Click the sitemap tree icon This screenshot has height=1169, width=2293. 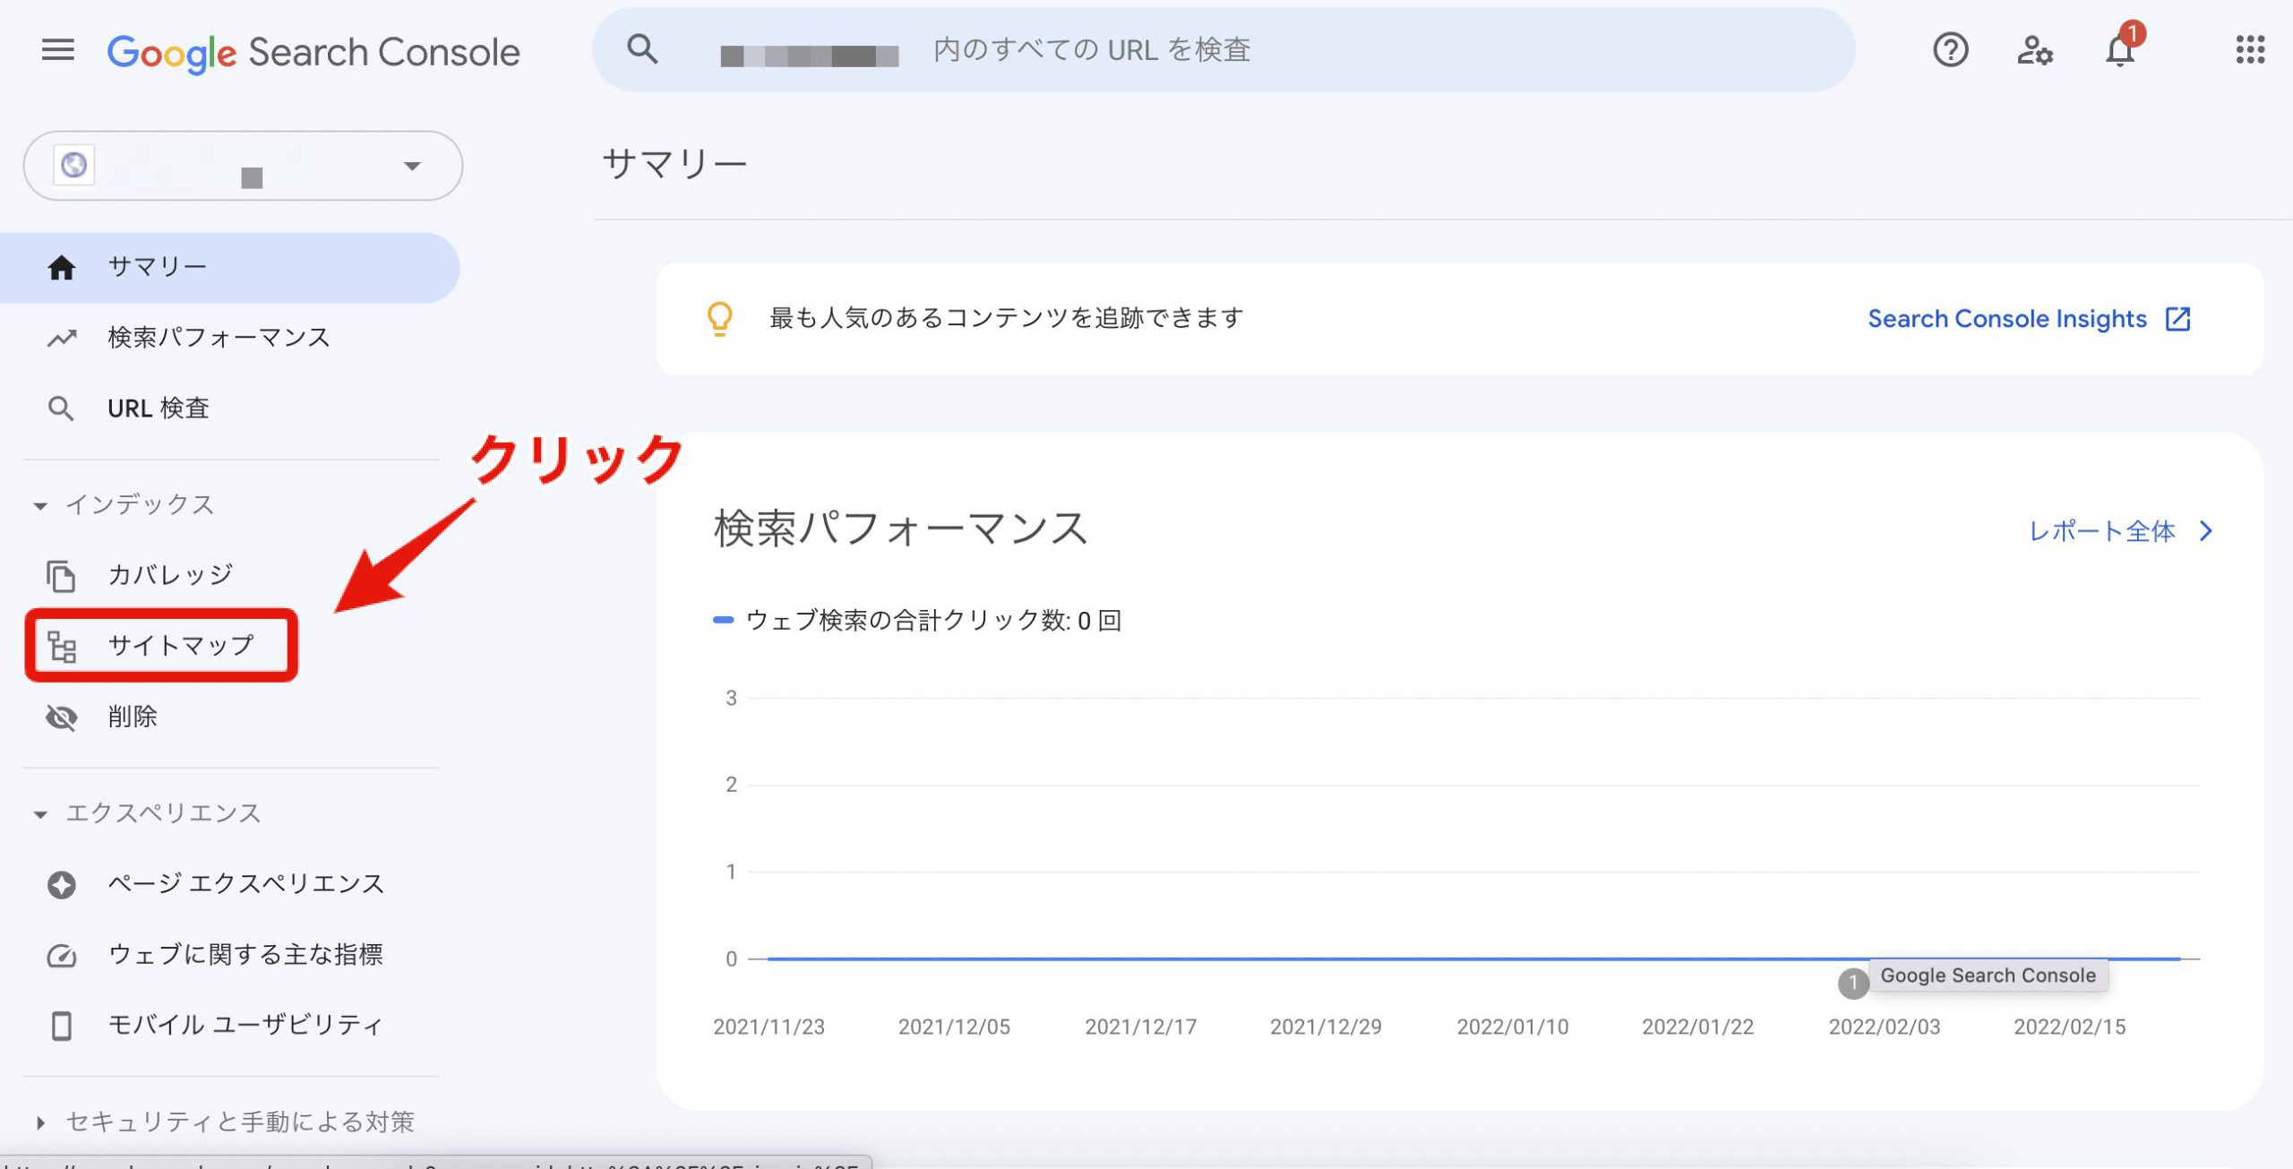62,646
